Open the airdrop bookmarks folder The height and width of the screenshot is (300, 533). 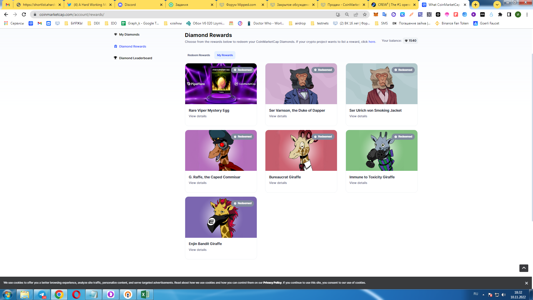pyautogui.click(x=297, y=23)
